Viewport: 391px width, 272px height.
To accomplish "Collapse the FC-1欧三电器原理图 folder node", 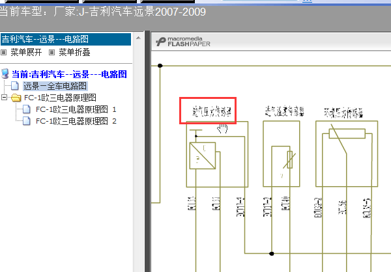I will [x=4, y=97].
